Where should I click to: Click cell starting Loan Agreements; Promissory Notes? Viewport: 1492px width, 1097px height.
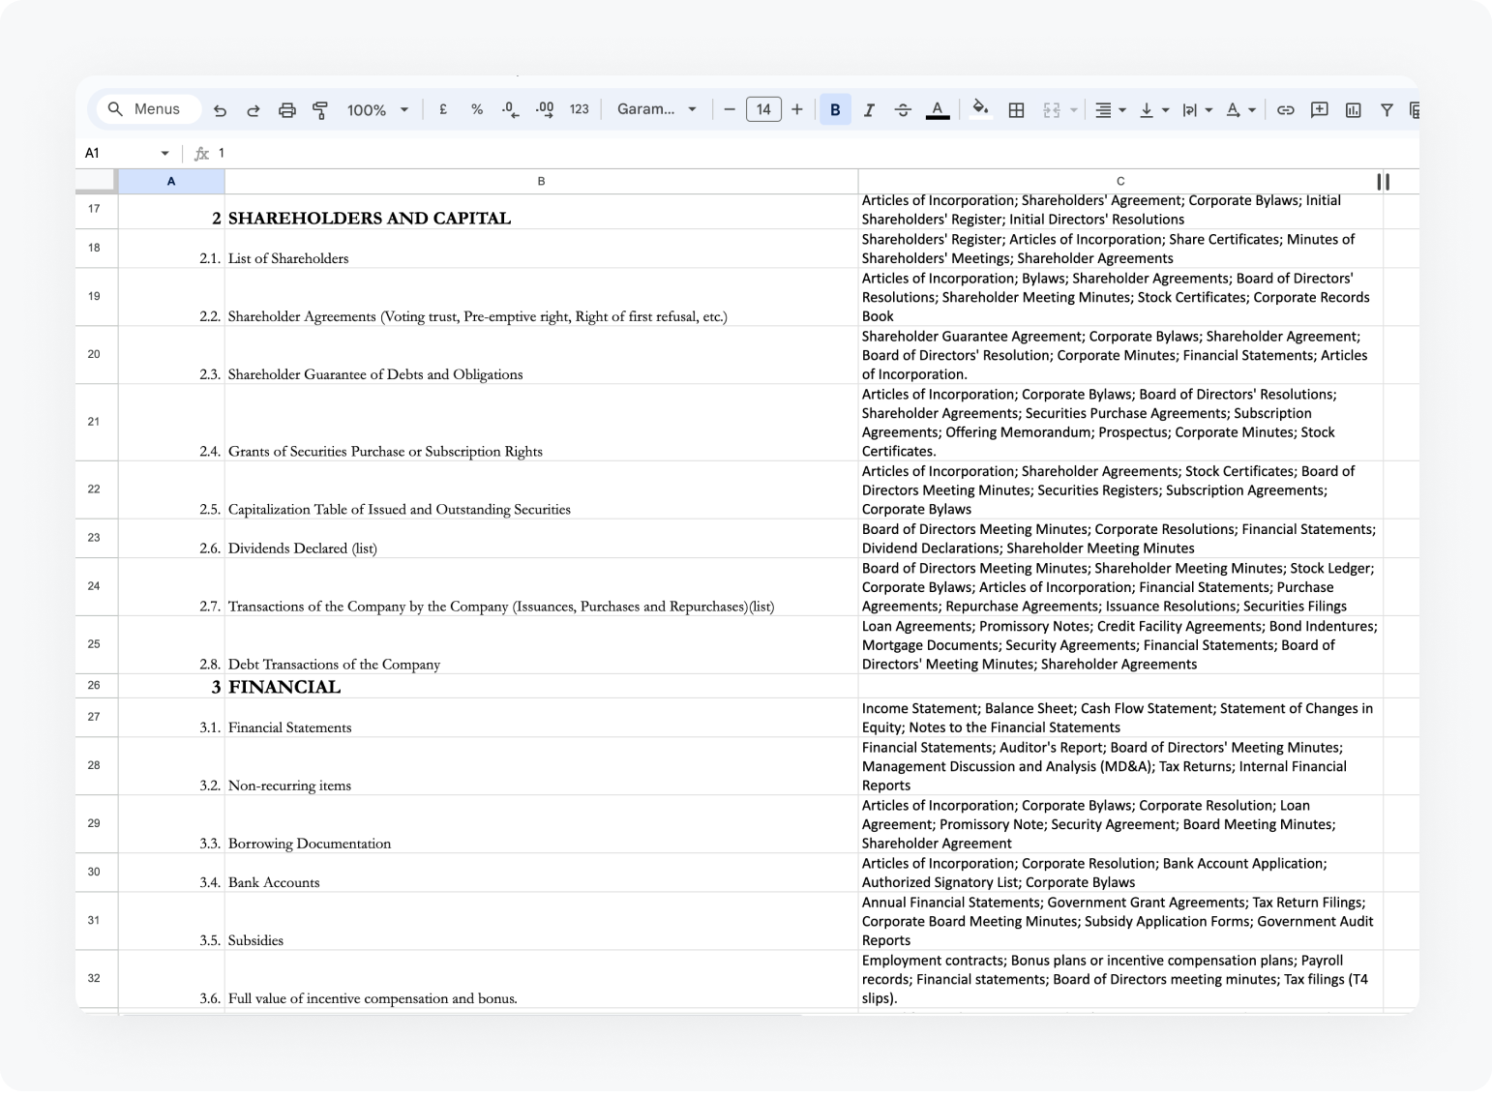(1119, 645)
